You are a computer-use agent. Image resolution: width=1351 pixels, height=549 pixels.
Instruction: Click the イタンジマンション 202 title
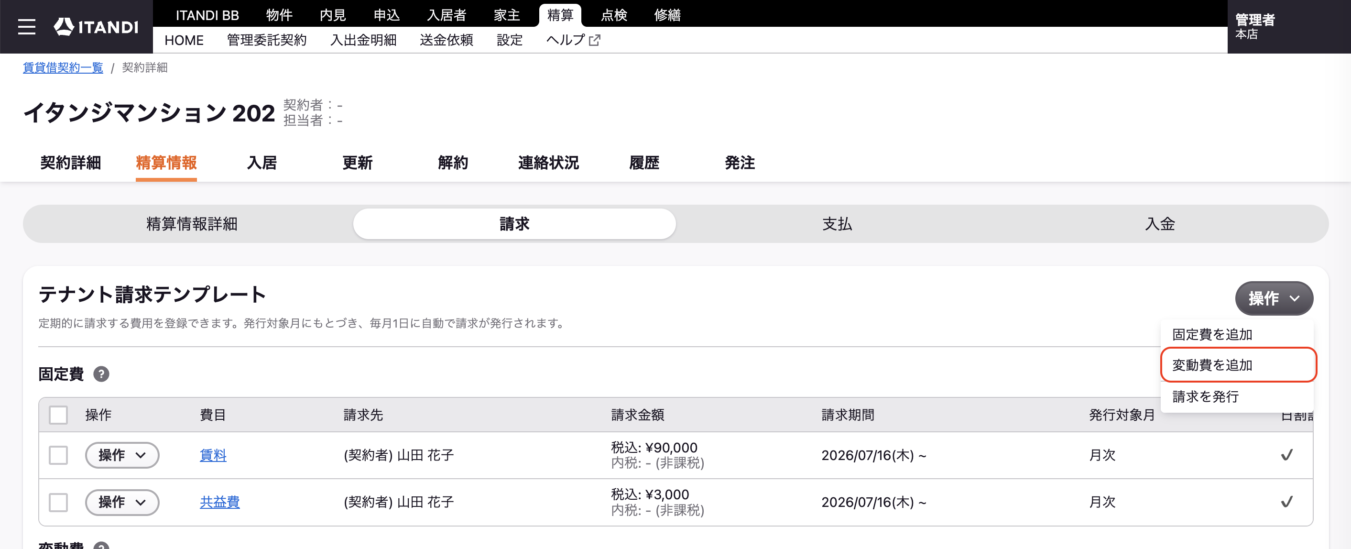149,112
